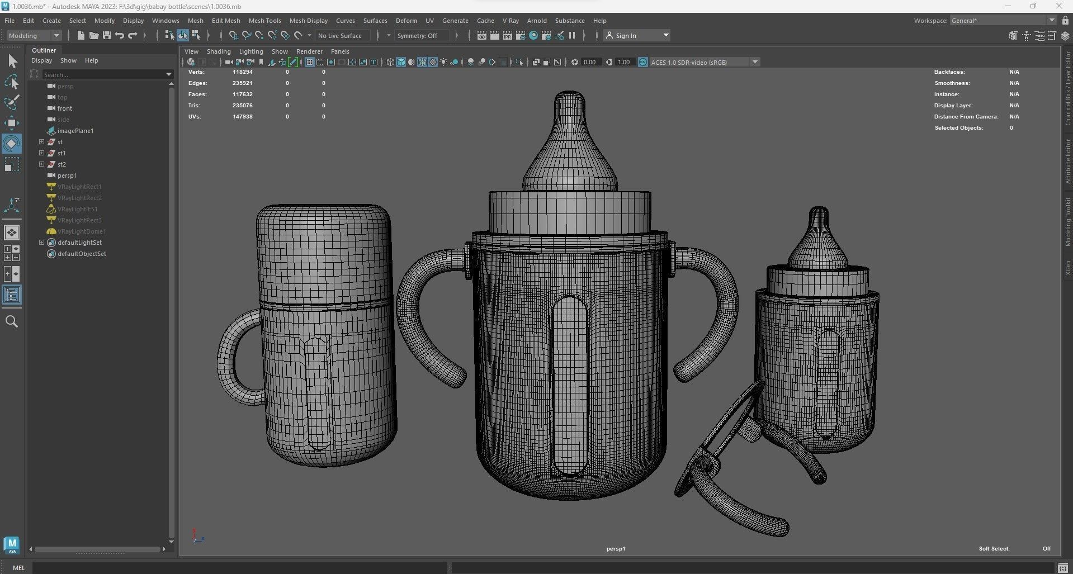Screen dimensions: 1073x574
Task: Choose the Scale tool in toolbox
Action: point(12,164)
